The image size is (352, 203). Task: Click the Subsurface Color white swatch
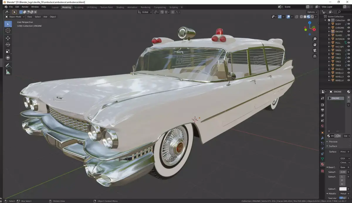[x=343, y=189]
